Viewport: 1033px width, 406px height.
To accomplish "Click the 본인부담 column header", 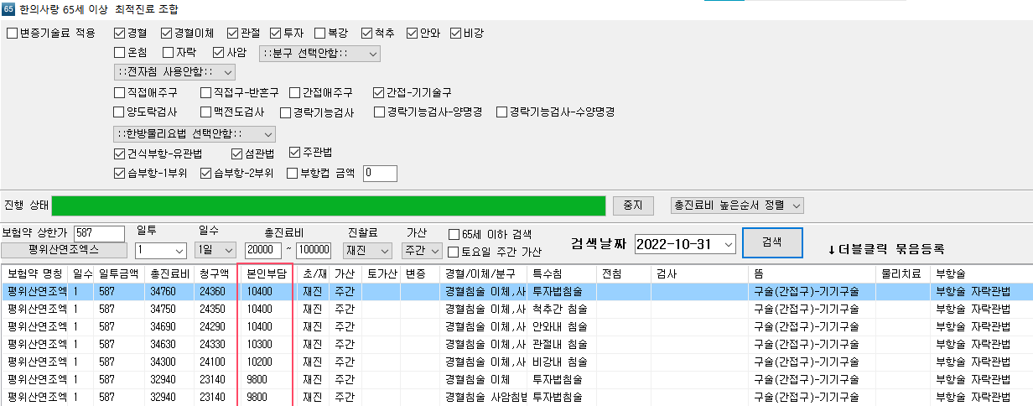I will click(266, 273).
